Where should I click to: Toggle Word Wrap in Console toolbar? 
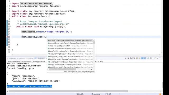coord(139,58)
